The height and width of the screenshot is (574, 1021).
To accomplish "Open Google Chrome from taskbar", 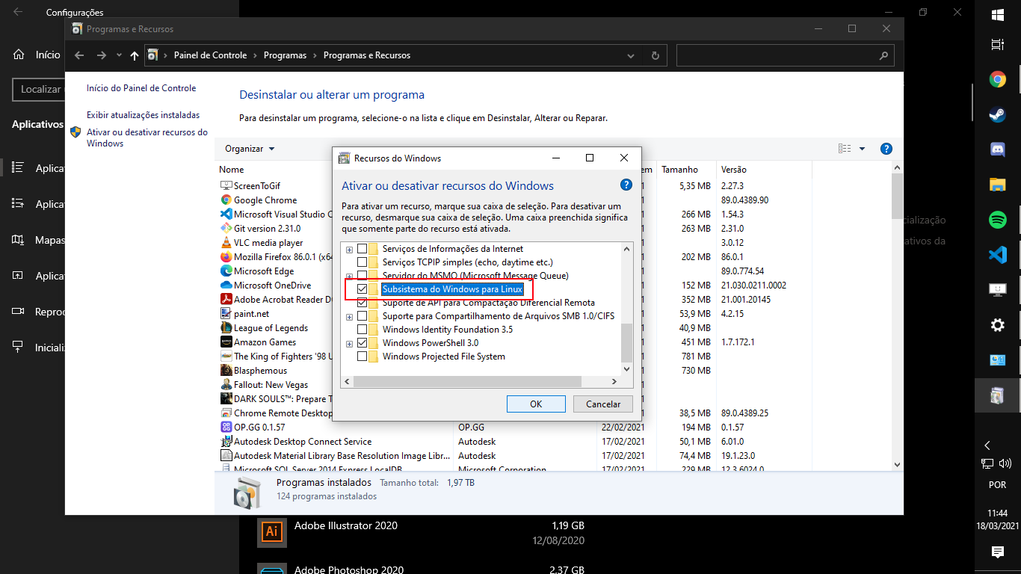I will (997, 79).
